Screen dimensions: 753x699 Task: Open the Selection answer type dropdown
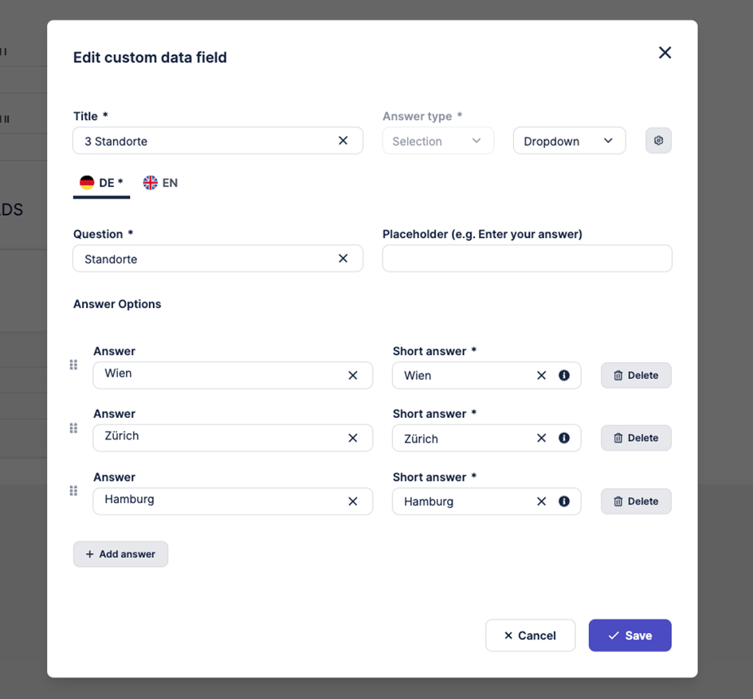coord(438,141)
